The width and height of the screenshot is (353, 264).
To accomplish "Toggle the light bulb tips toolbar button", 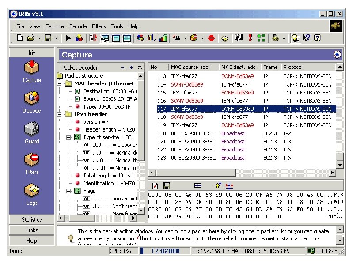I will [295, 38].
